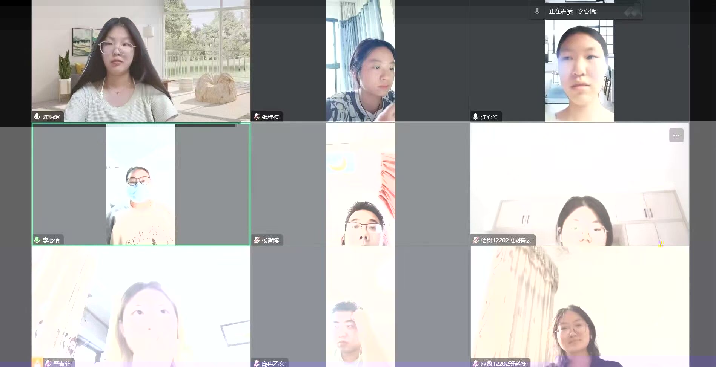716x367 pixels.
Task: Click microphone icon beside 陈炳煊's name
Action: coord(37,117)
